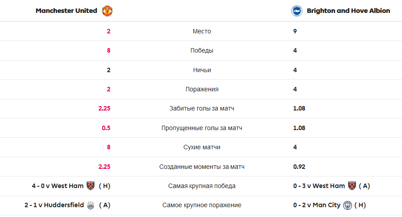Click West Ham crest beside 4 - 0 result
Image resolution: width=402 pixels, height=217 pixels.
tap(91, 186)
